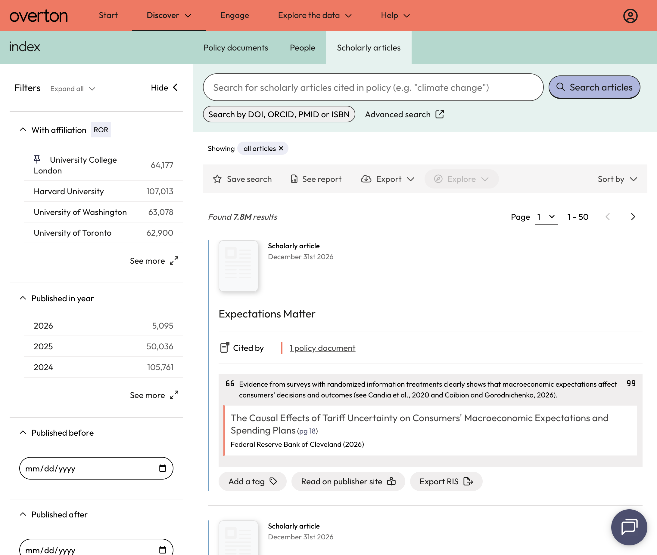This screenshot has width=657, height=555.
Task: Filter by Harvard University affiliation
Action: pyautogui.click(x=103, y=191)
